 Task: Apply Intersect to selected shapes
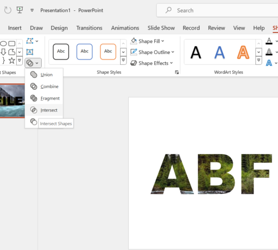pos(44,110)
